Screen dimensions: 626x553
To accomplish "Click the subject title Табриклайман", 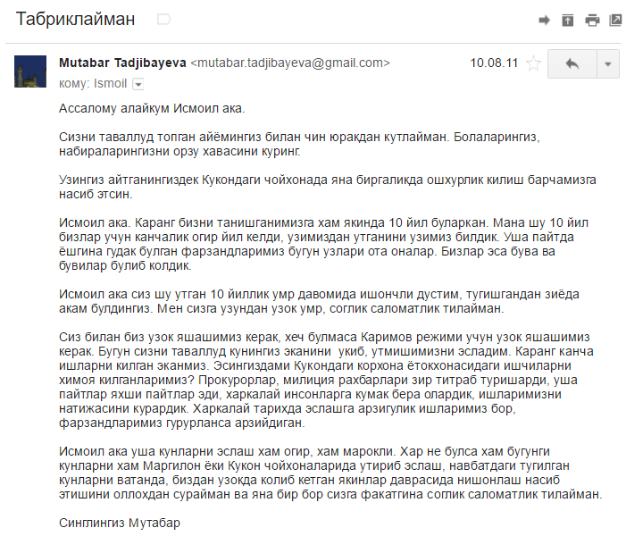I will pyautogui.click(x=76, y=19).
